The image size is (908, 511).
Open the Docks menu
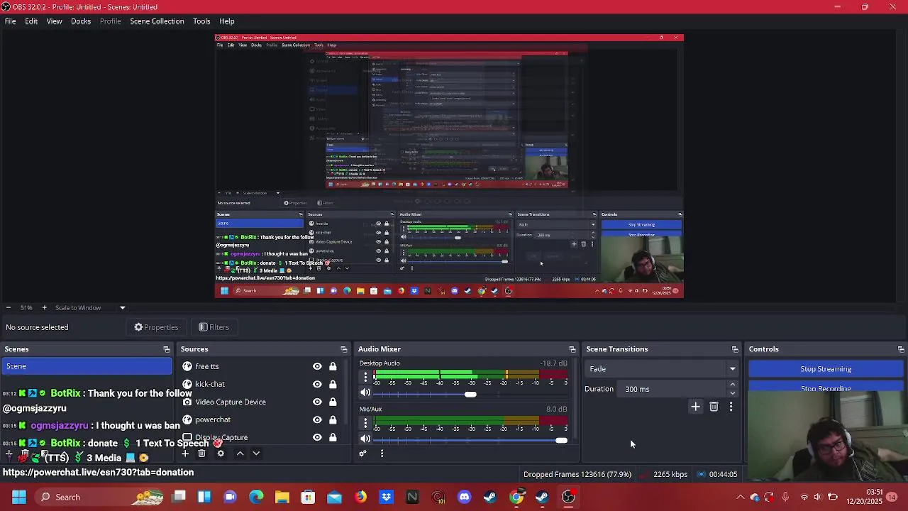pyautogui.click(x=81, y=21)
